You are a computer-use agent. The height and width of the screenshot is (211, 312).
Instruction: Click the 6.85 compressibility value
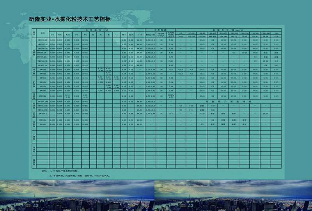tap(171, 57)
